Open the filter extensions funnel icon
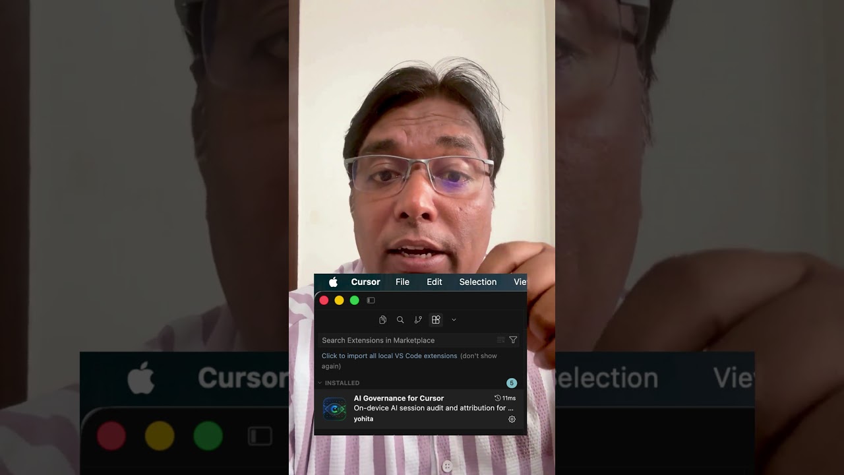The image size is (844, 475). 513,340
